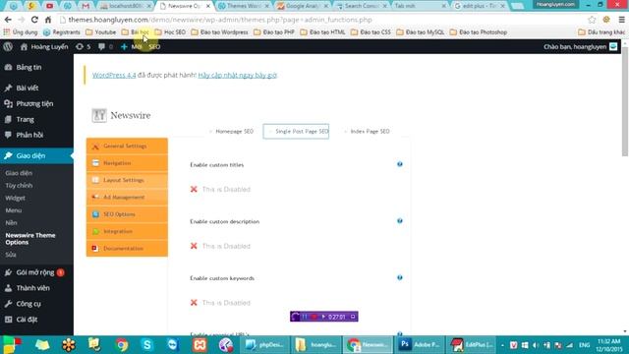This screenshot has height=354, width=629.
Task: Open Youtube bookmarks folder
Action: (x=100, y=32)
